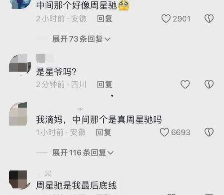Tap the 2901 like count

[x=181, y=19]
